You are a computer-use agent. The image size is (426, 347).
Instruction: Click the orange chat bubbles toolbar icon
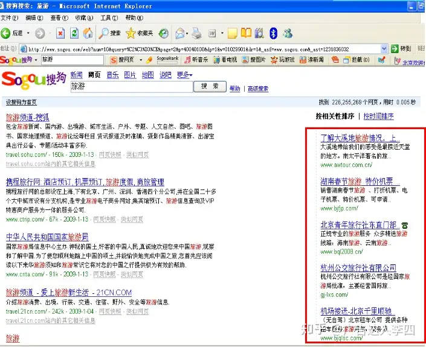[335, 60]
